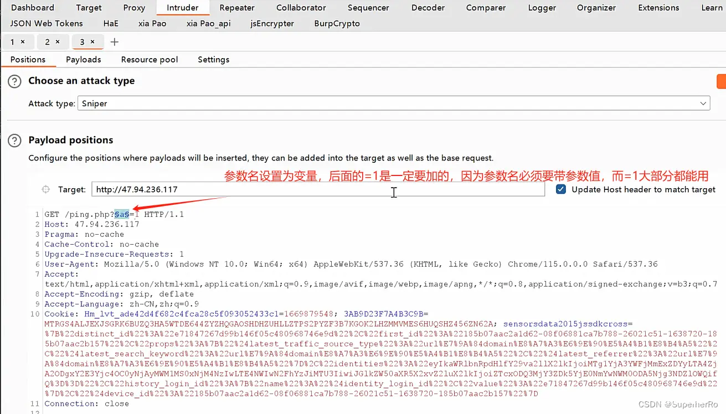
Task: Click the target crosshair icon beside Target
Action: [x=46, y=189]
